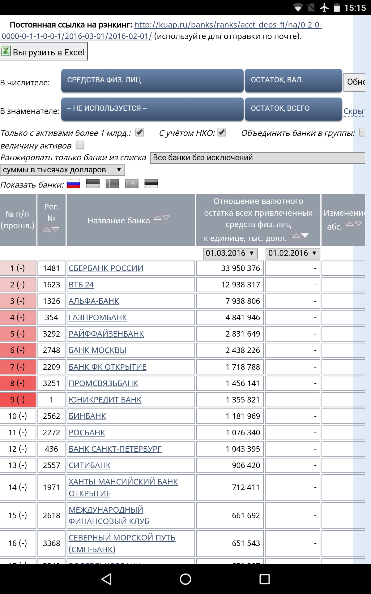
Task: Open denominator selector '– НЕ ИСПОЛЬЗУЕТСЯ –'
Action: pyautogui.click(x=152, y=109)
